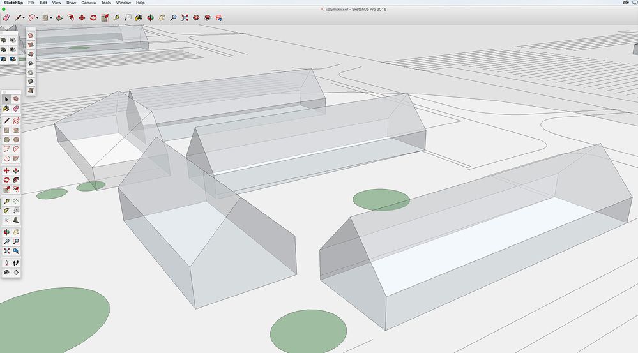Pick the Select arrow tool in side palette
Screen dimensions: 638x353
coord(7,100)
